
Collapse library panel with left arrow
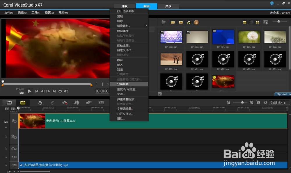pos(160,94)
